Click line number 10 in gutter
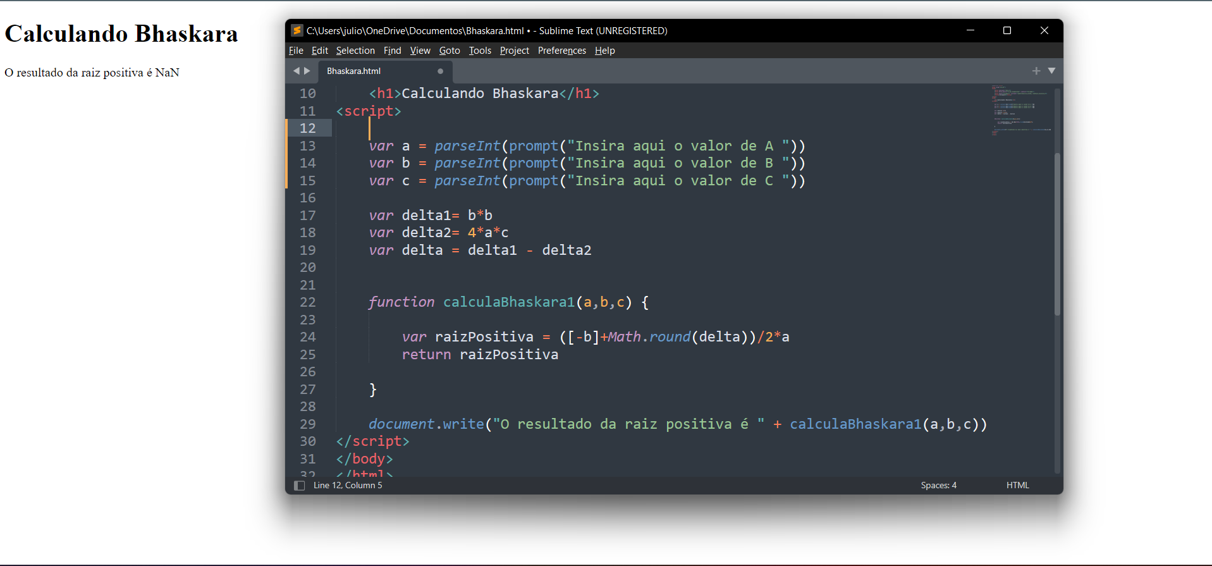The height and width of the screenshot is (566, 1212). tap(308, 94)
